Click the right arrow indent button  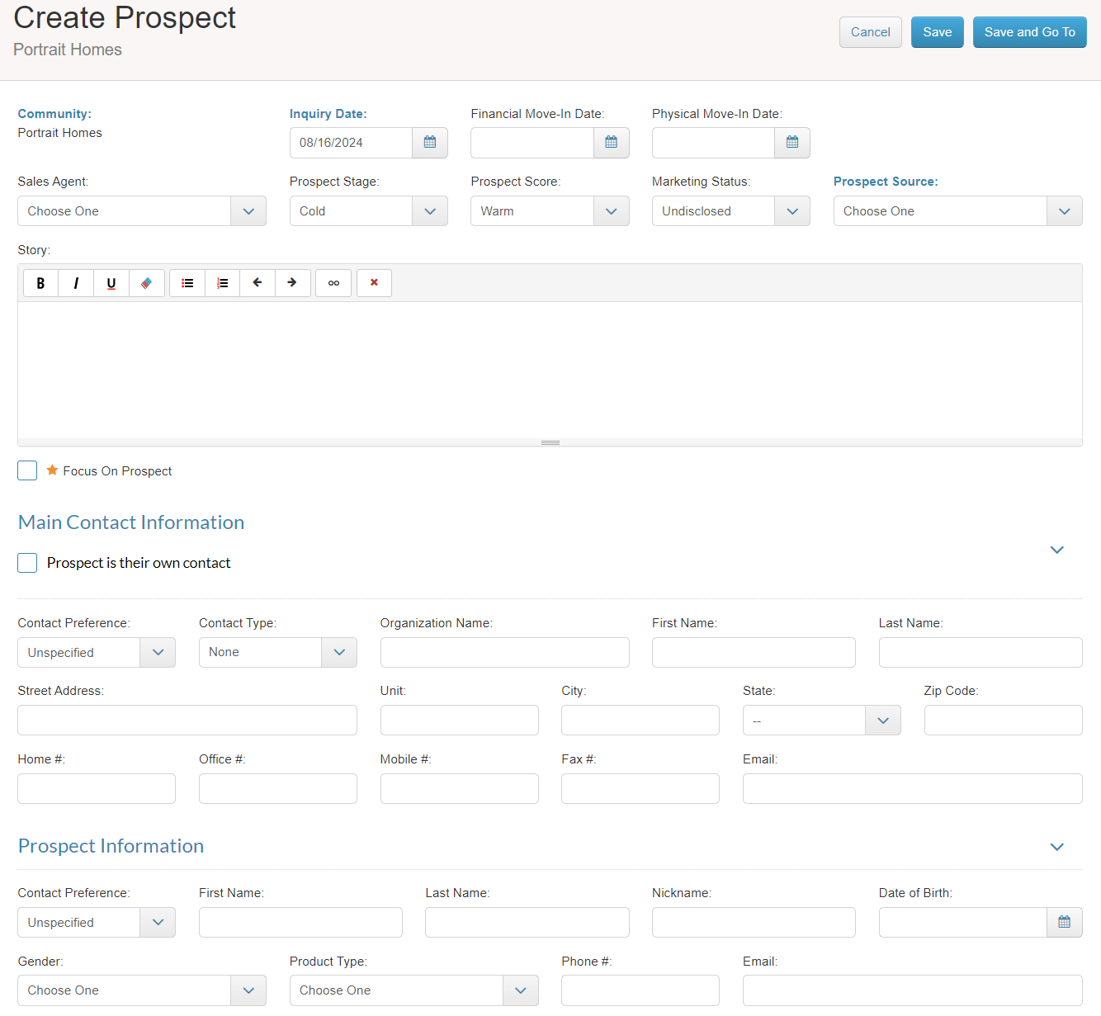click(293, 283)
